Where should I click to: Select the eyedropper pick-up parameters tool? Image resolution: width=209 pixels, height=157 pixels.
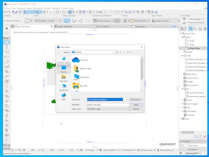17,12
